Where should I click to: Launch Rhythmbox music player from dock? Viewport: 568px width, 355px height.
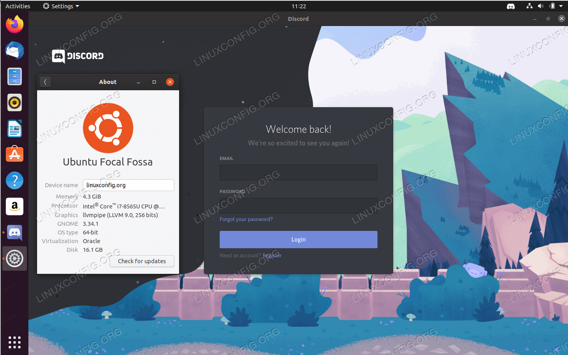[15, 102]
